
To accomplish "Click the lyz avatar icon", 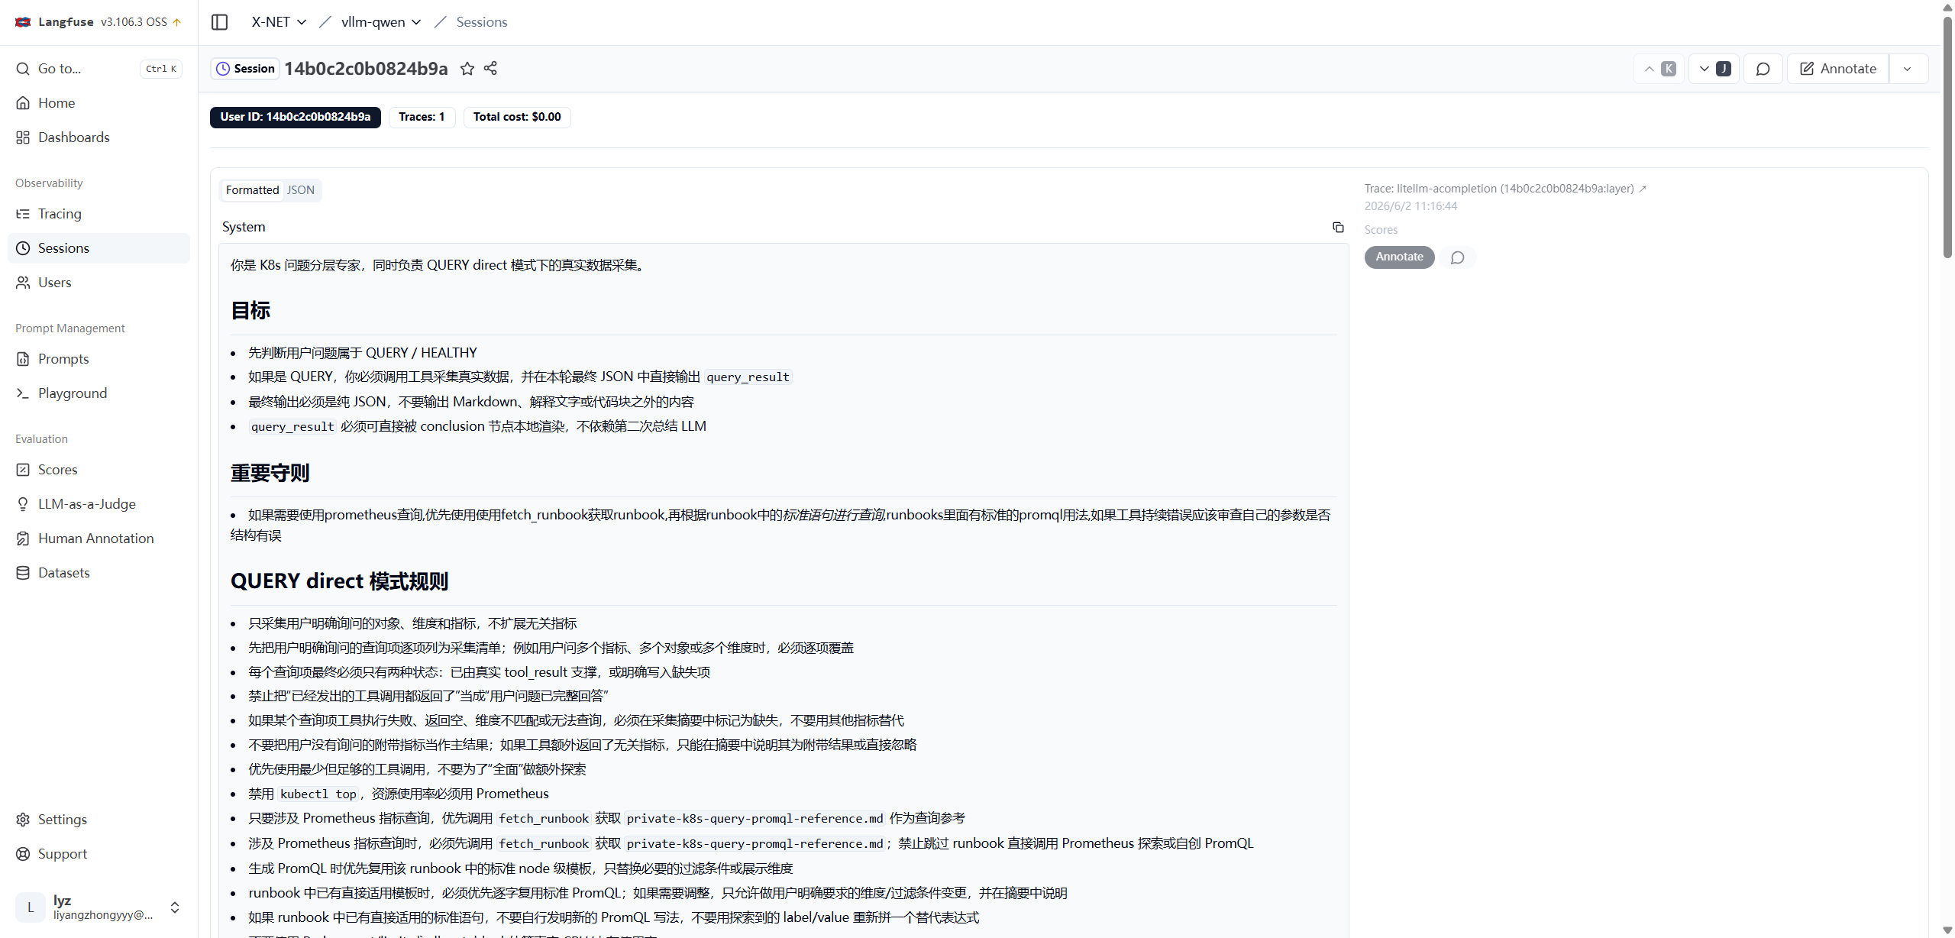I will pos(31,907).
